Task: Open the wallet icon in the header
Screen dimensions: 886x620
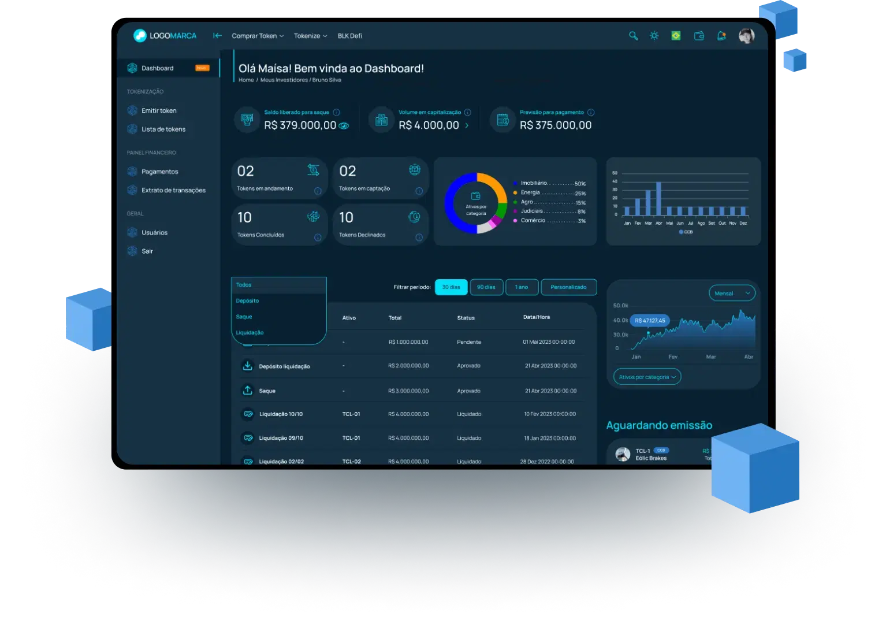Action: pyautogui.click(x=699, y=35)
